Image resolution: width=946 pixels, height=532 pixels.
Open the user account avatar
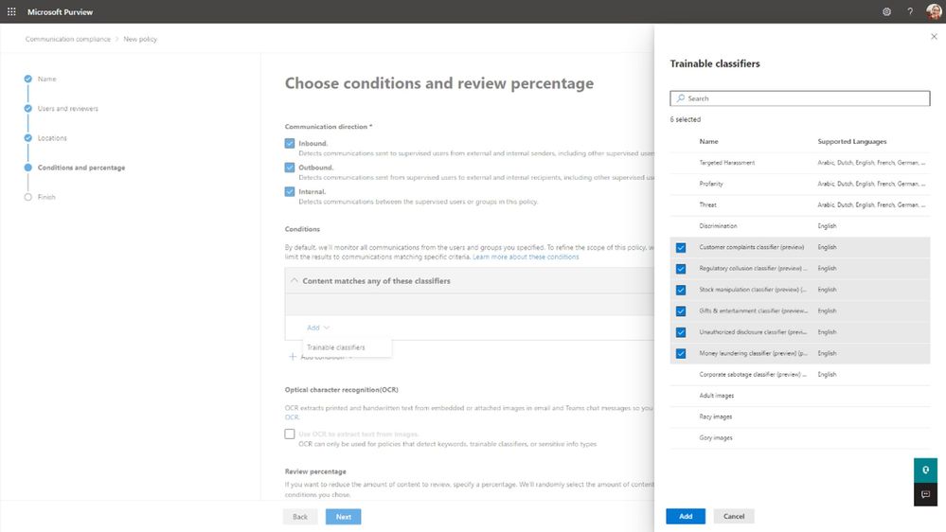coord(934,11)
